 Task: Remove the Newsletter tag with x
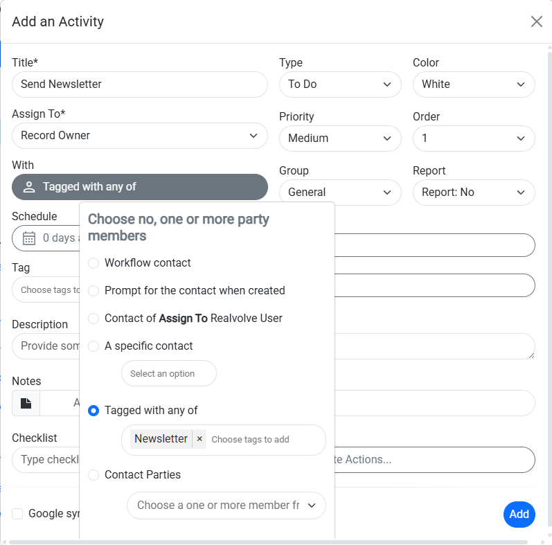point(199,439)
